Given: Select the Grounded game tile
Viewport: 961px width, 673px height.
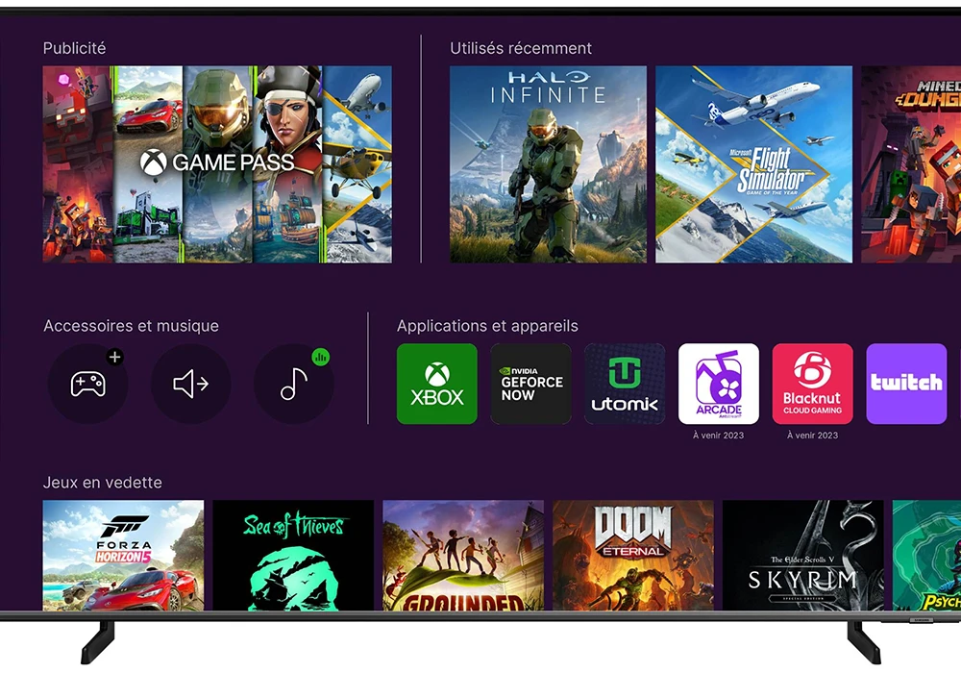Looking at the screenshot, I should (463, 555).
